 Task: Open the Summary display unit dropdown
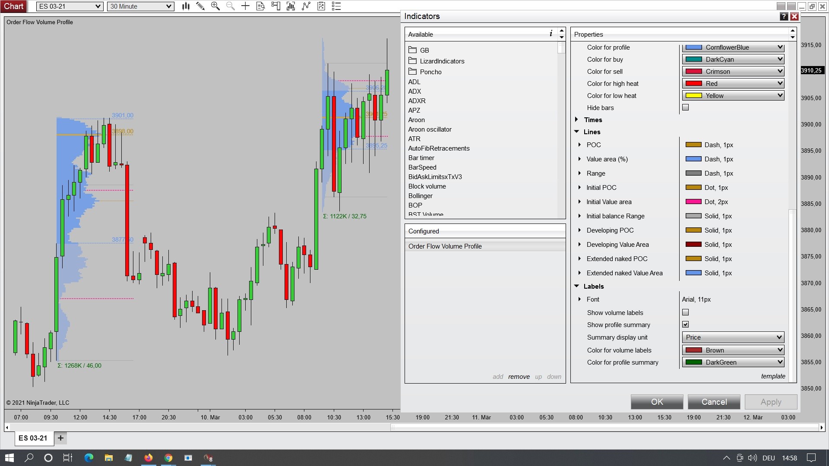(x=733, y=337)
